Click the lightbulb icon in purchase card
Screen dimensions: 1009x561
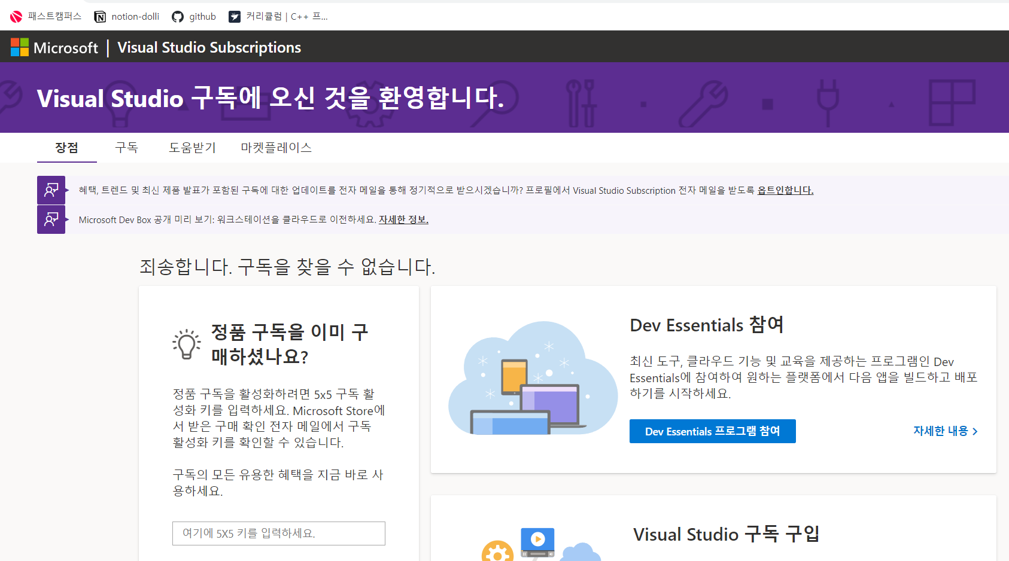click(x=187, y=344)
